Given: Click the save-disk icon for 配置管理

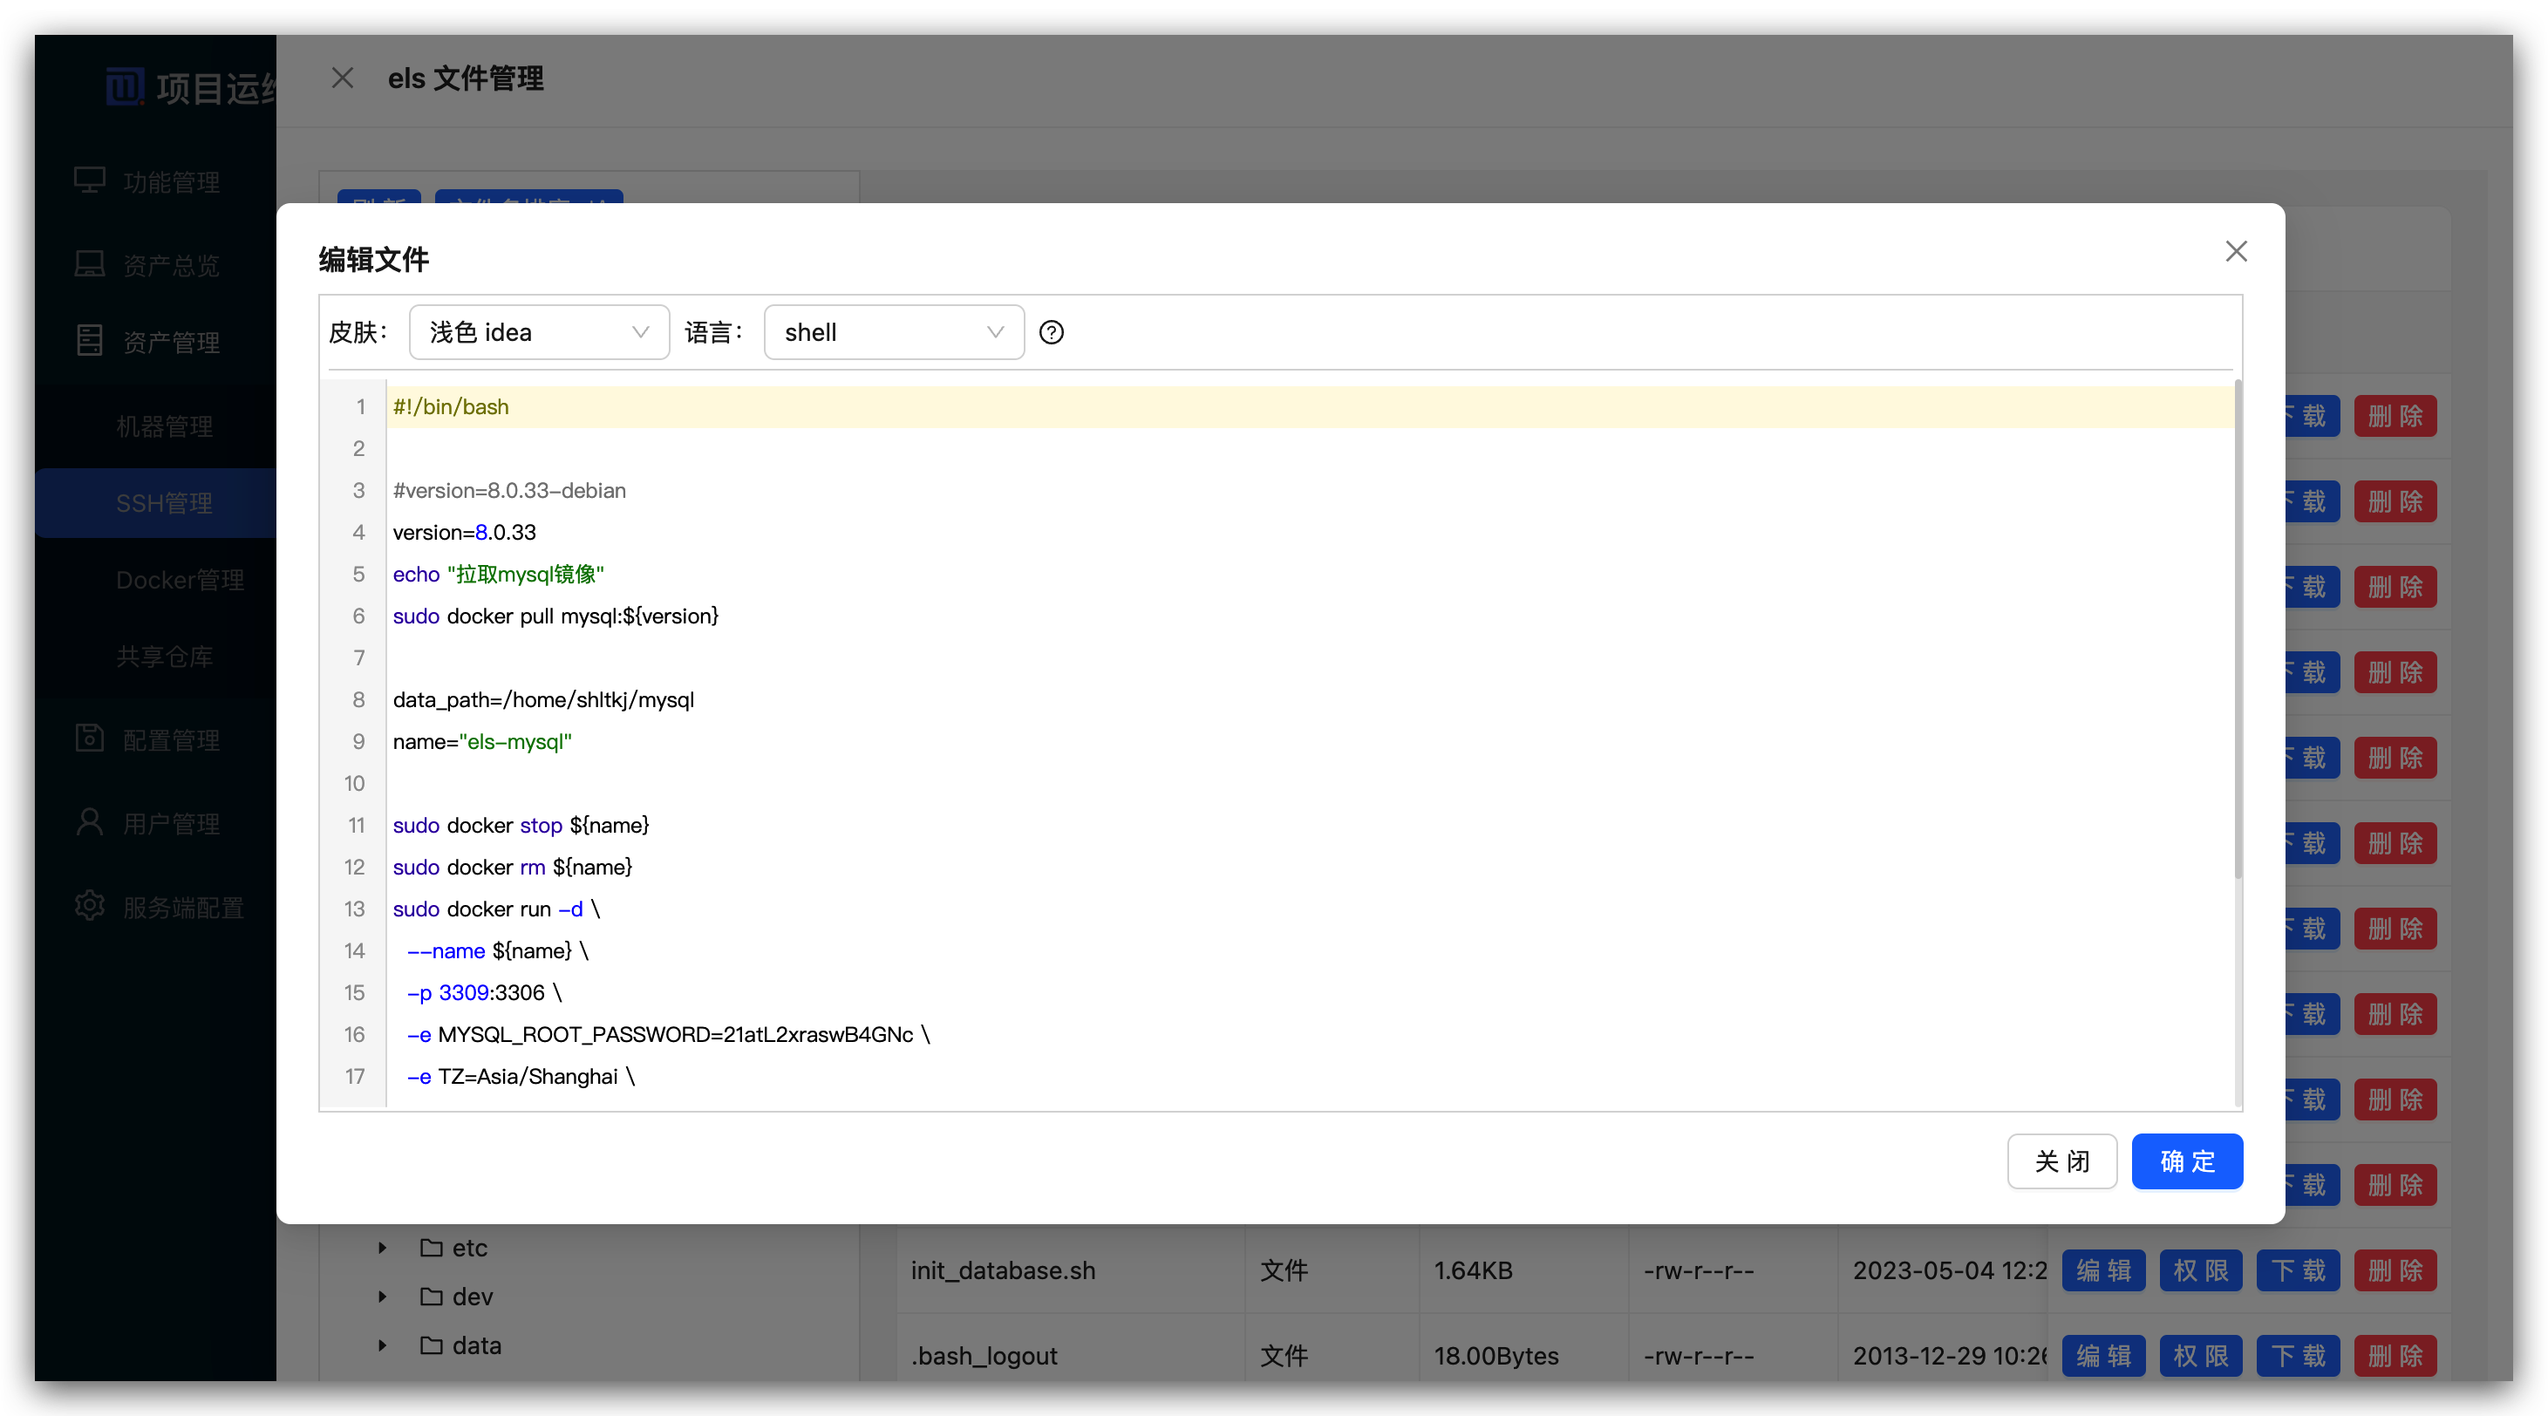Looking at the screenshot, I should pos(90,739).
